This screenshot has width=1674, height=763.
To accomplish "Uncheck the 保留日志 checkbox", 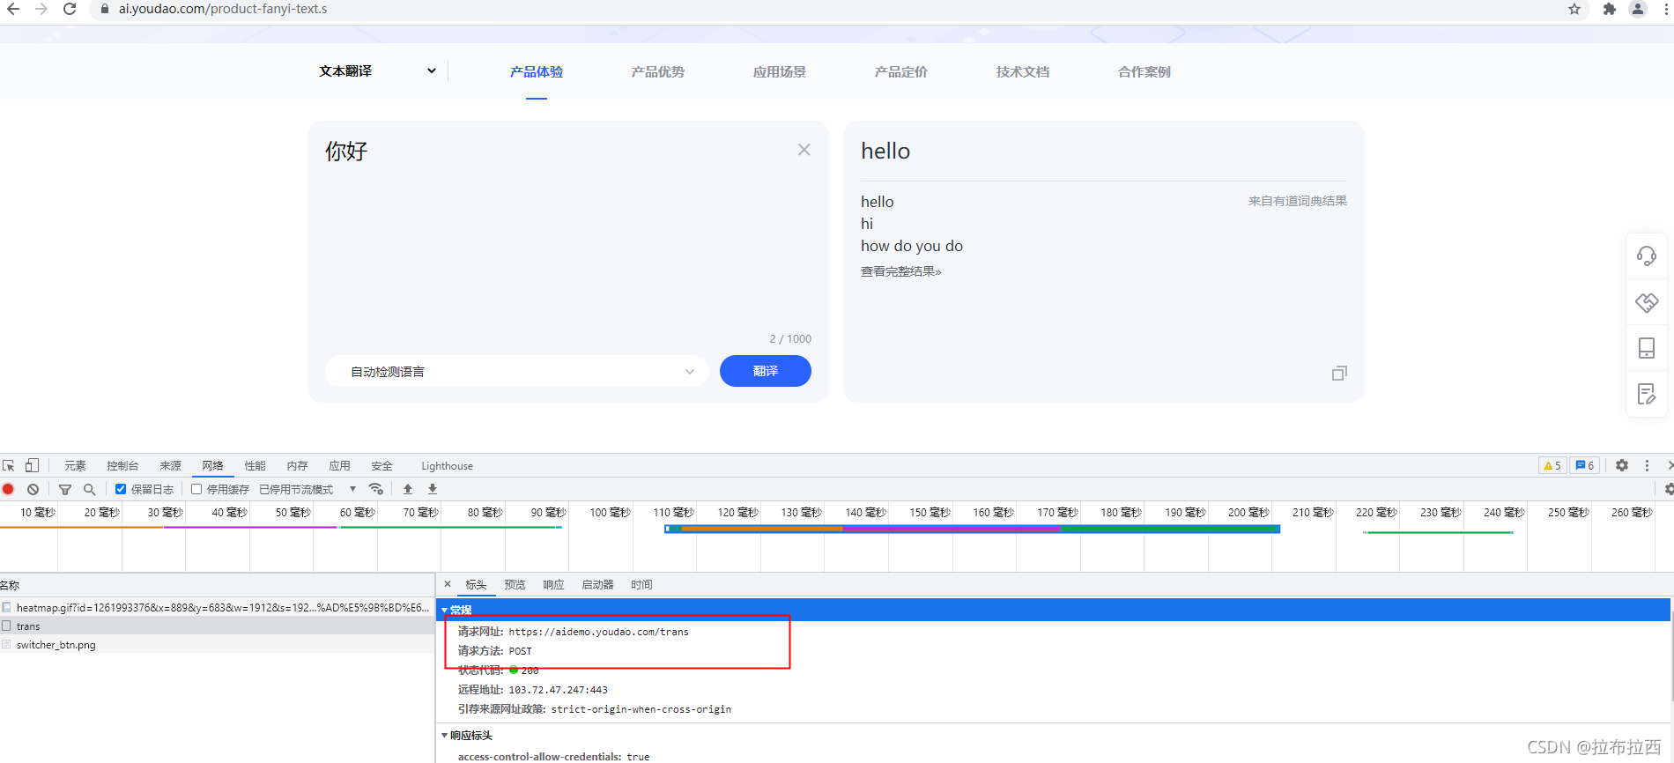I will pyautogui.click(x=121, y=489).
